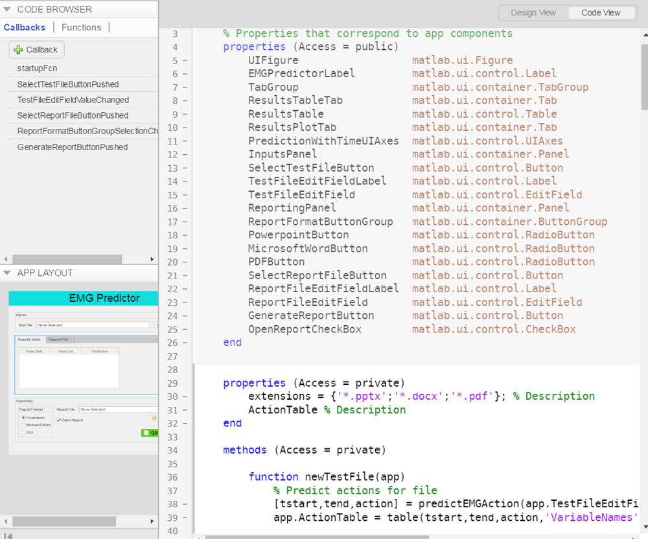The image size is (648, 539).
Task: Select the Powerpoint radio button in preview
Action: (x=24, y=418)
